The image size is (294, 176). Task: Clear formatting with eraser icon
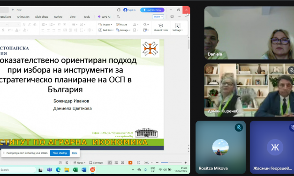tap(35, 24)
